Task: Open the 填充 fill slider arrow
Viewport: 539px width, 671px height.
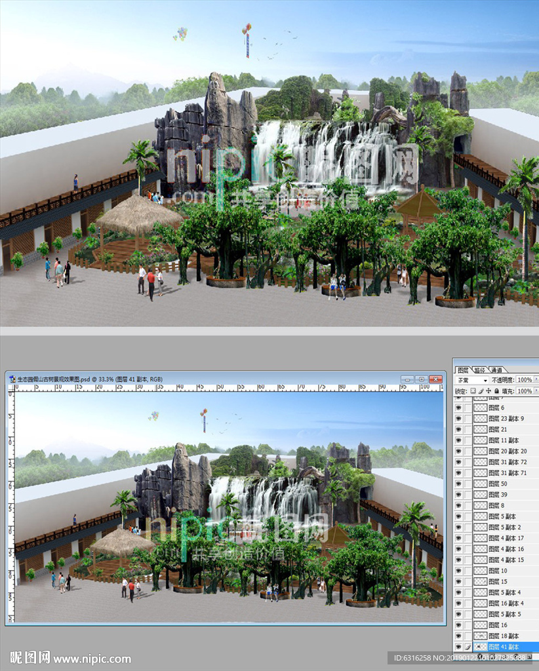Action: click(536, 391)
